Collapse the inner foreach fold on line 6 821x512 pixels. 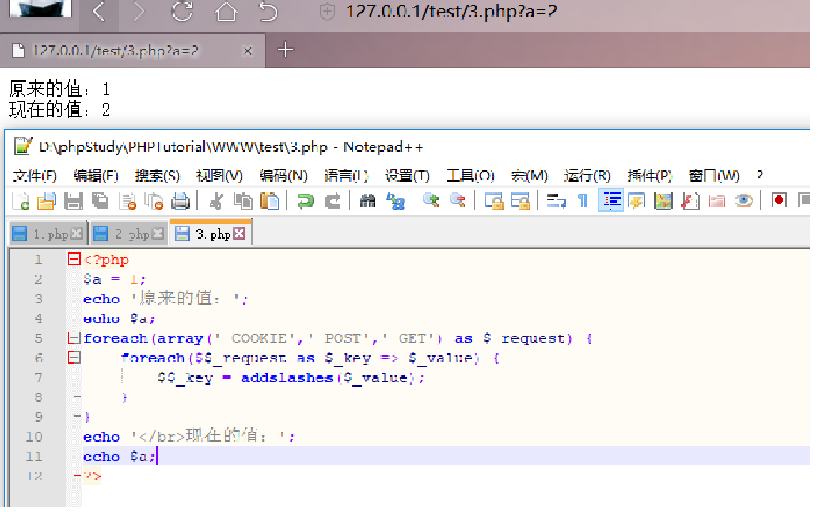point(74,358)
